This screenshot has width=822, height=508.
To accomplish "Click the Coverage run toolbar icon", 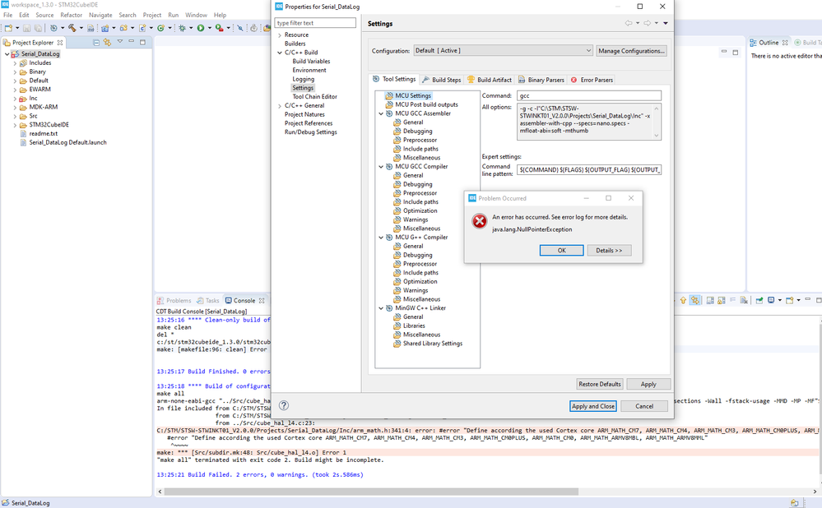I will click(x=219, y=28).
